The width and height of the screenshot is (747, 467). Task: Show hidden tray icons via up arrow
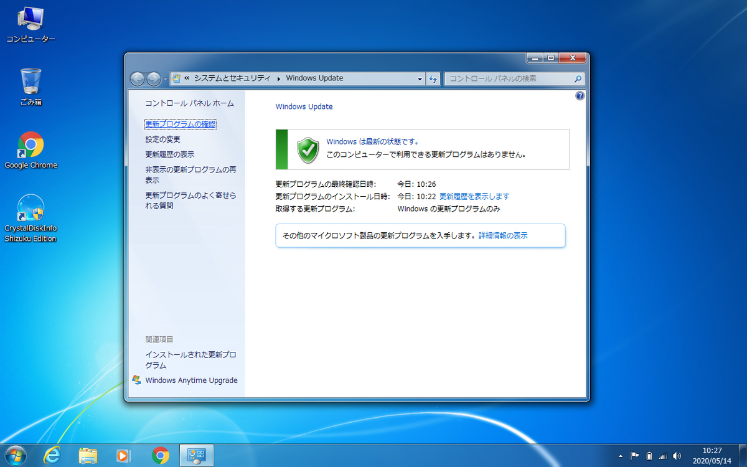point(621,455)
